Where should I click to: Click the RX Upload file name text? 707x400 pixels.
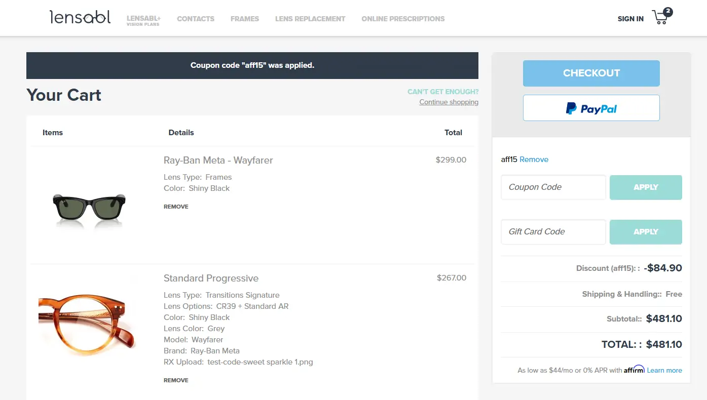(260, 362)
